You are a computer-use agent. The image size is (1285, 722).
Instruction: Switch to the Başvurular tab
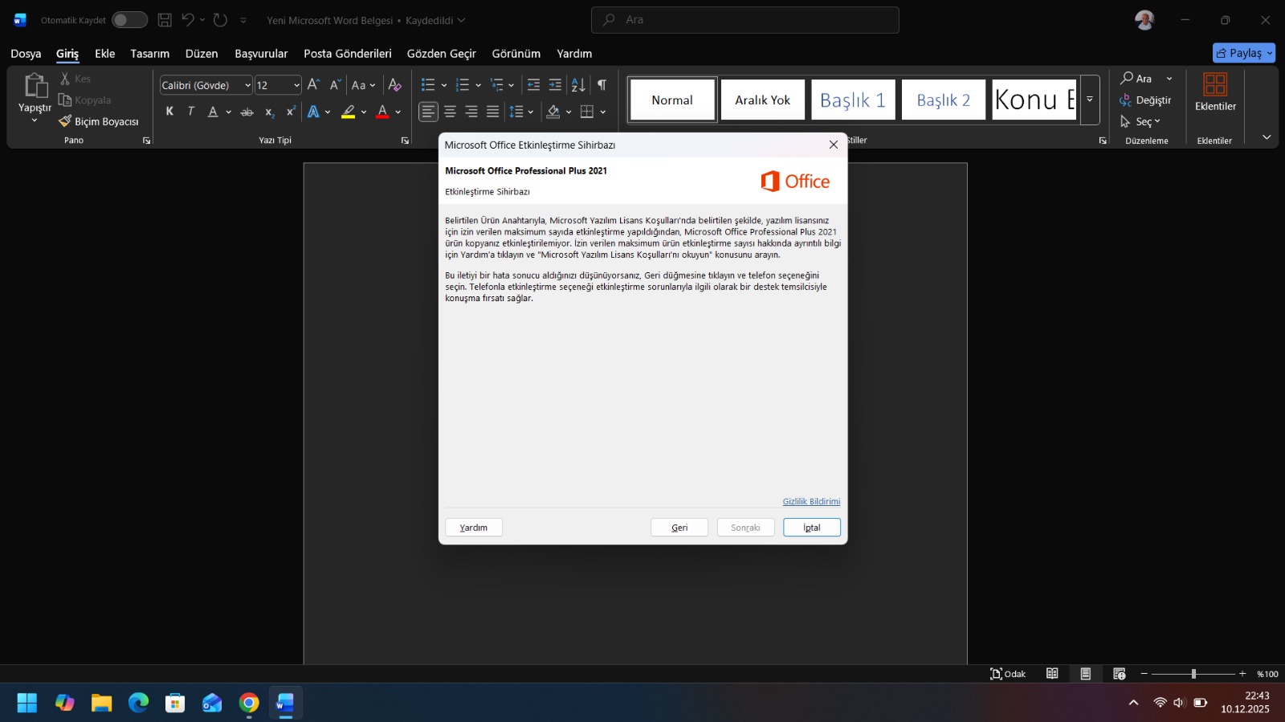(261, 54)
